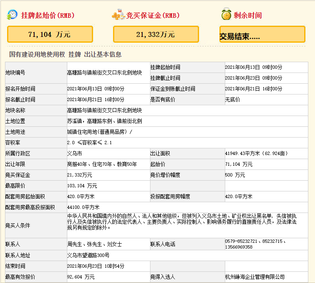
Task: Click the 最高限价 label
Action: pos(15,186)
